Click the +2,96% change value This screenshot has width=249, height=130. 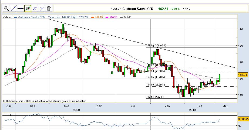click(175, 9)
